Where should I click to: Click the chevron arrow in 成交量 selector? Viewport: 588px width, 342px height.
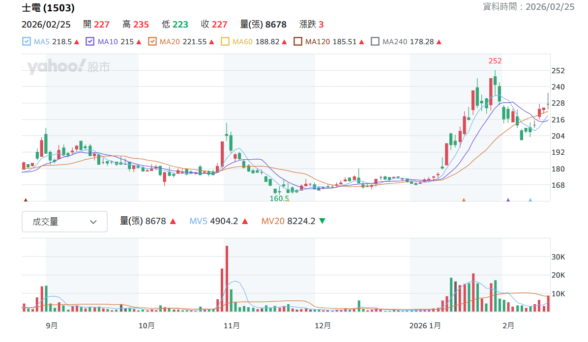(93, 222)
